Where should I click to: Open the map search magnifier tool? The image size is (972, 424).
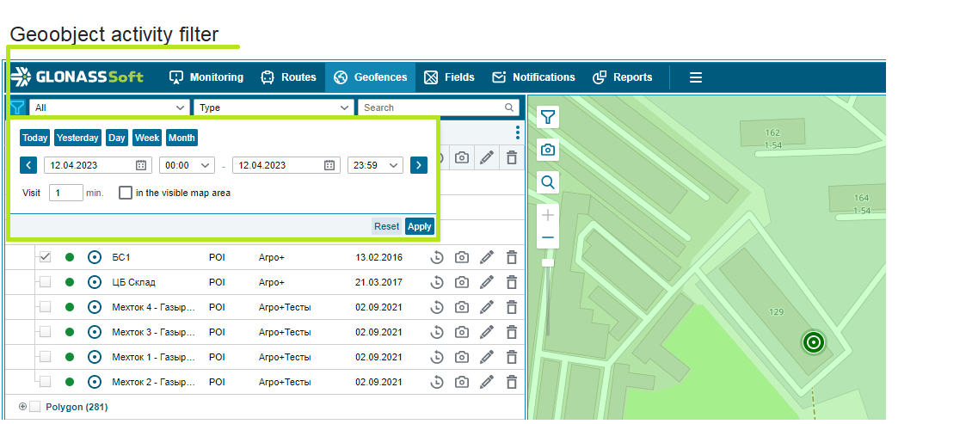[548, 182]
